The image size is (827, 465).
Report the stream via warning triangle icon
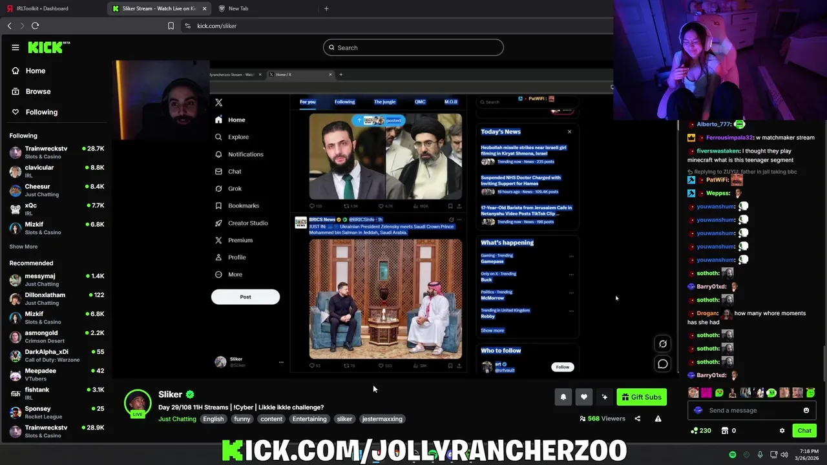click(658, 418)
